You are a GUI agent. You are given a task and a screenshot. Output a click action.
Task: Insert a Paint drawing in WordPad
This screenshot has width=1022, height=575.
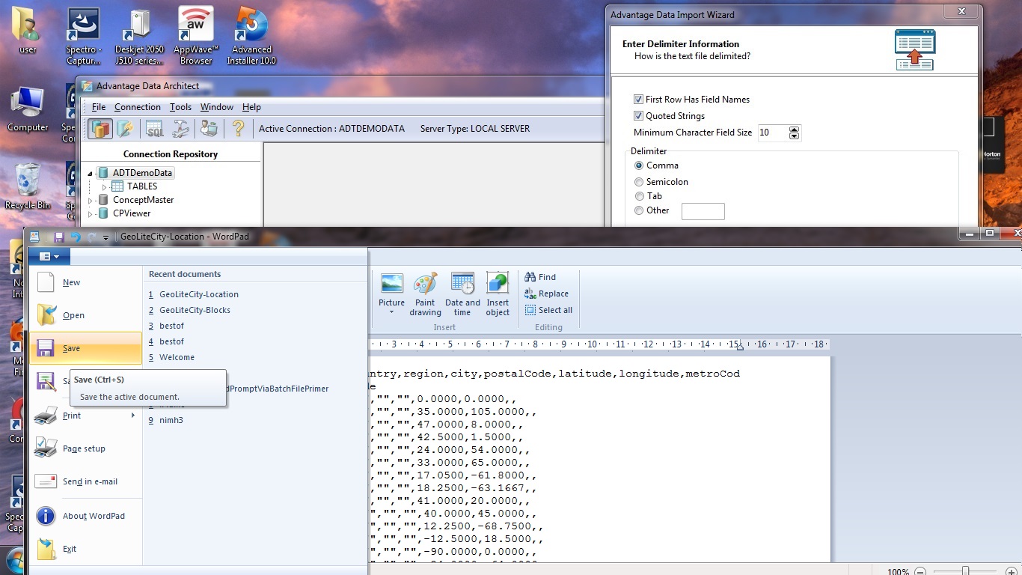425,293
